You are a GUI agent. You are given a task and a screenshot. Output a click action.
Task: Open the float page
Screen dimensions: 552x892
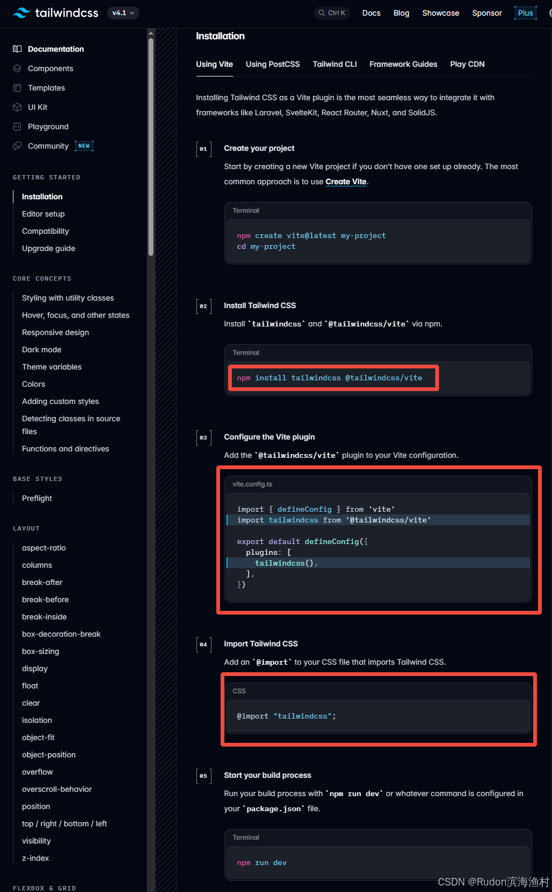pos(30,686)
